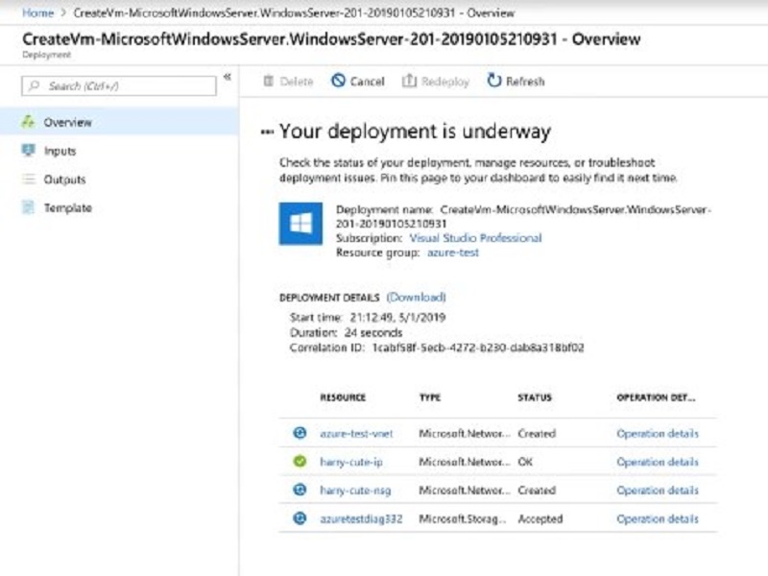The width and height of the screenshot is (768, 576).
Task: Click the status icon for azure-test-vnet
Action: pos(300,433)
